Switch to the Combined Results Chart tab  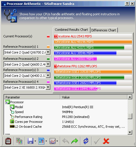coord(71,30)
